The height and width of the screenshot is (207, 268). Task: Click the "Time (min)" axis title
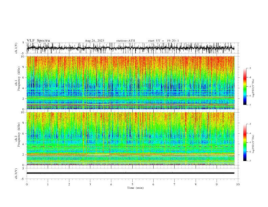point(135,188)
